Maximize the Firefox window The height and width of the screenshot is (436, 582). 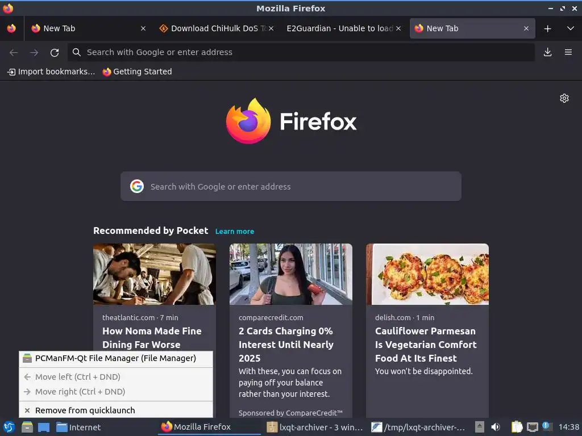[563, 8]
